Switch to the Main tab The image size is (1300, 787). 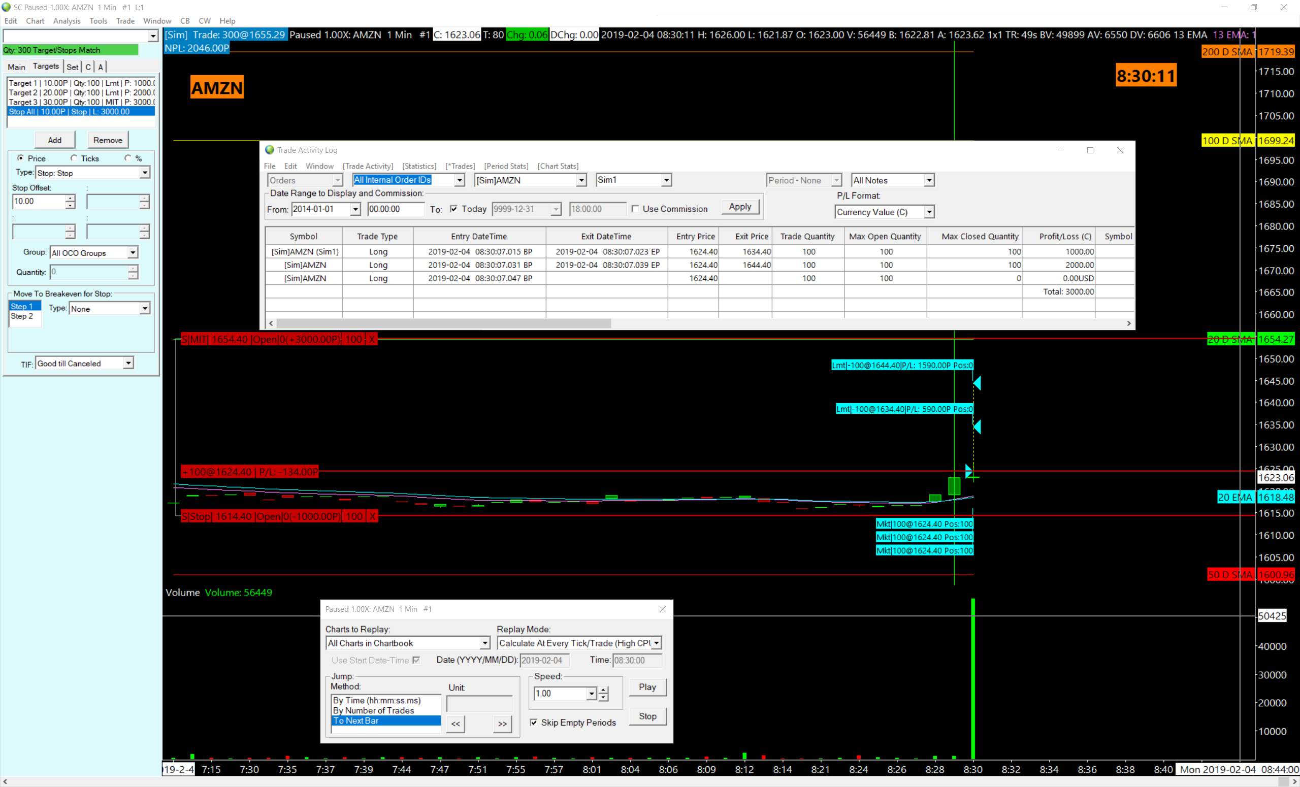[x=16, y=67]
